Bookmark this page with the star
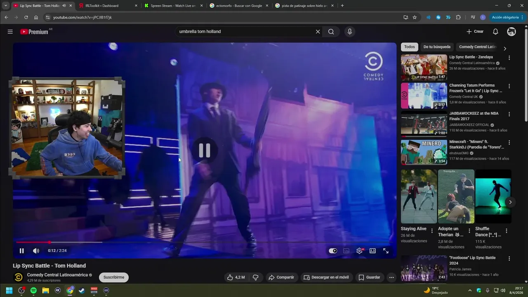The height and width of the screenshot is (297, 528). pos(415,17)
